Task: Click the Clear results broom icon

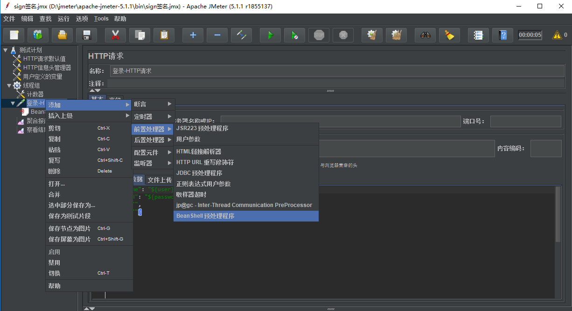Action: 372,35
